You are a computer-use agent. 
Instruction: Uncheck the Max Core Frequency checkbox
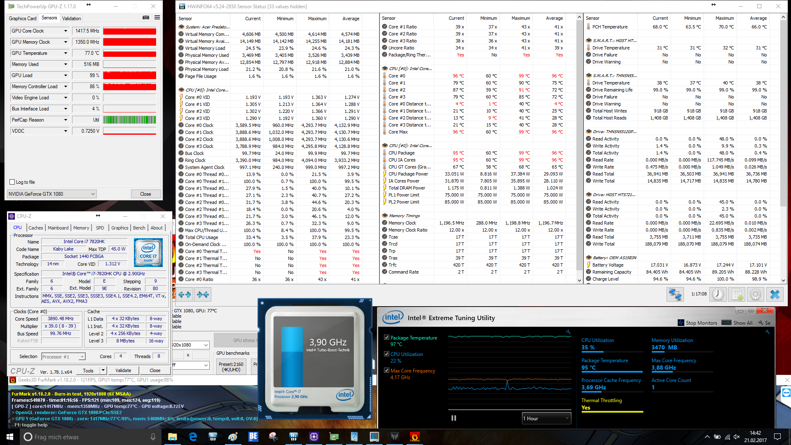pos(386,370)
